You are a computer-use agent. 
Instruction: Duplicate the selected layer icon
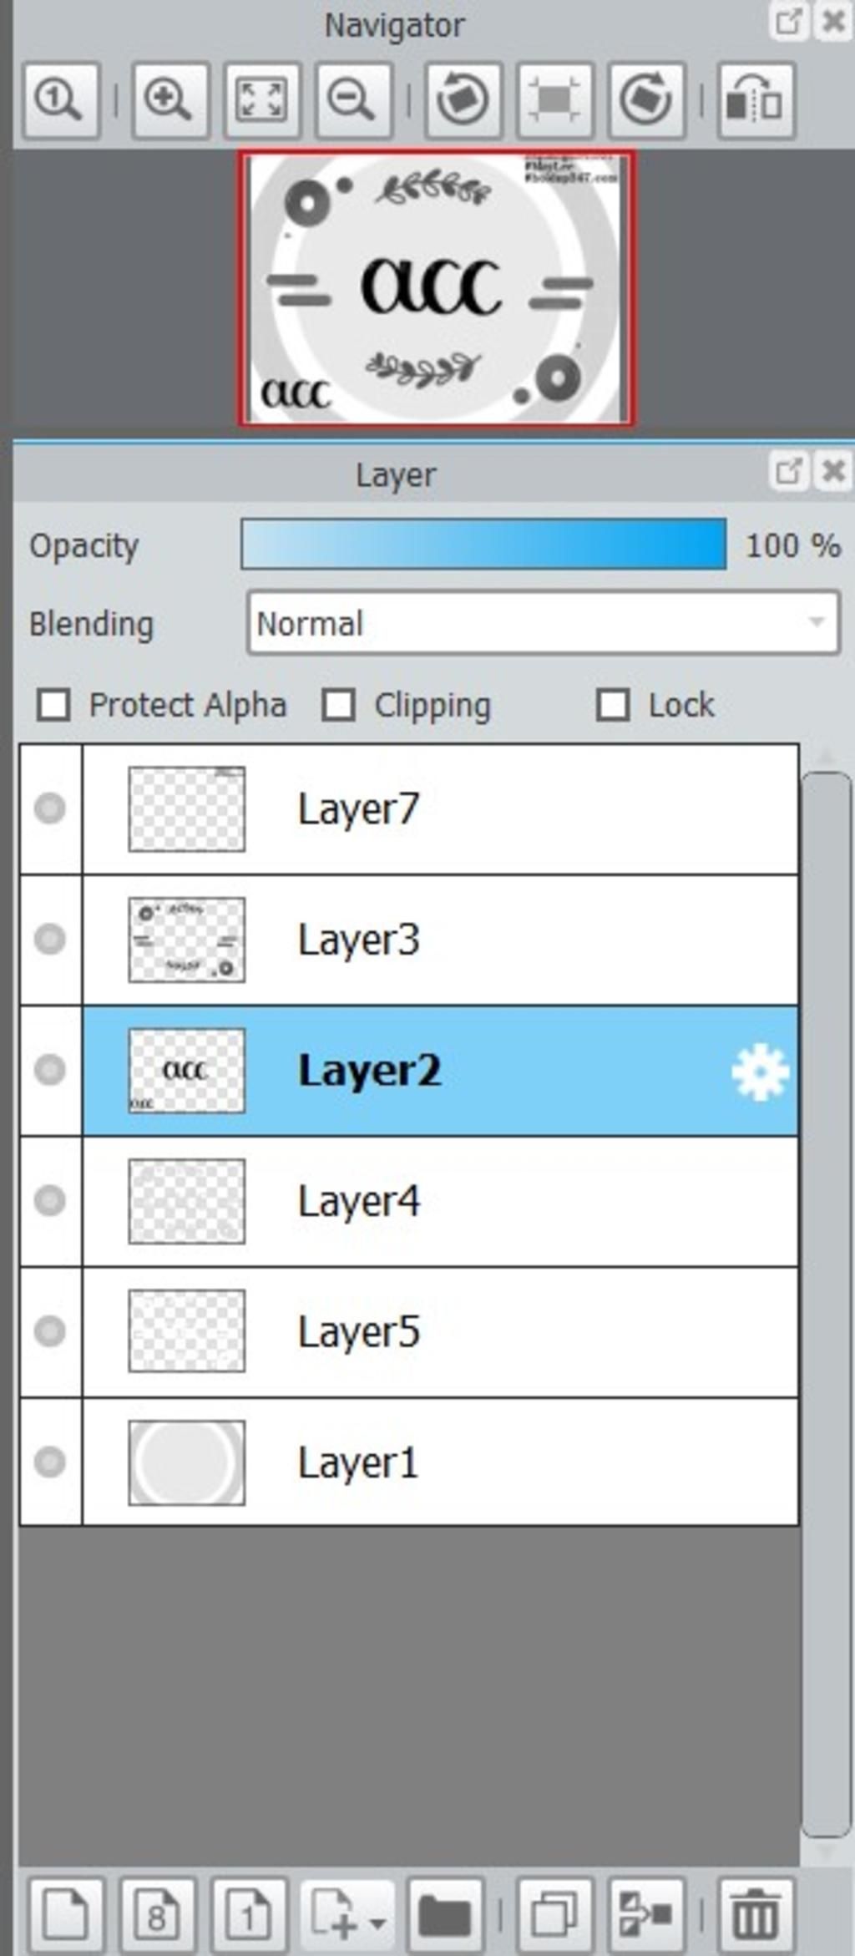(554, 1914)
